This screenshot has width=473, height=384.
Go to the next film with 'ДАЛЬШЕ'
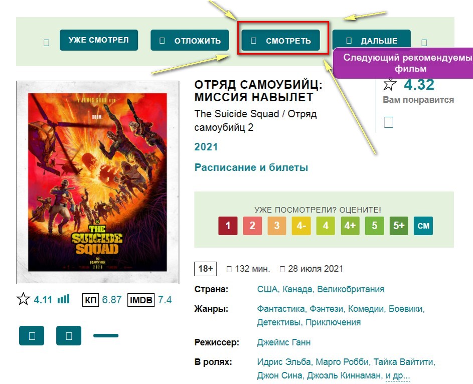pos(371,41)
